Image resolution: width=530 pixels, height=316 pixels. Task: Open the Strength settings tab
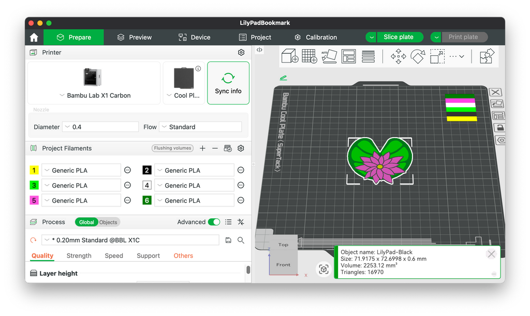tap(79, 255)
